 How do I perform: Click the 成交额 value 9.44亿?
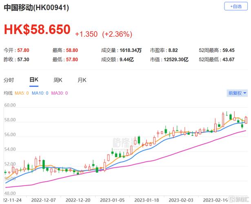[127, 60]
